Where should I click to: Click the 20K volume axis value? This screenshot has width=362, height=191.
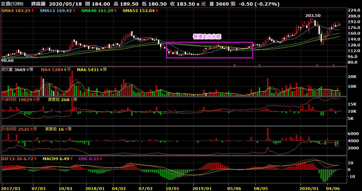tap(352, 77)
